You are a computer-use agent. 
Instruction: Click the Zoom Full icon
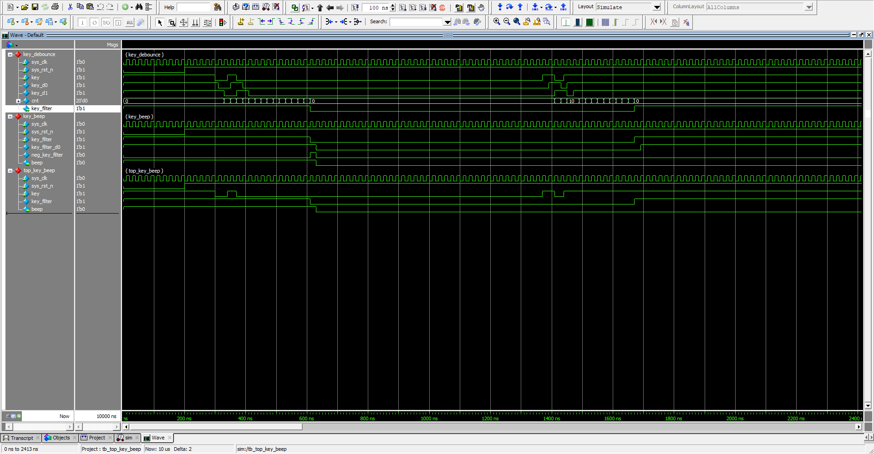(517, 21)
